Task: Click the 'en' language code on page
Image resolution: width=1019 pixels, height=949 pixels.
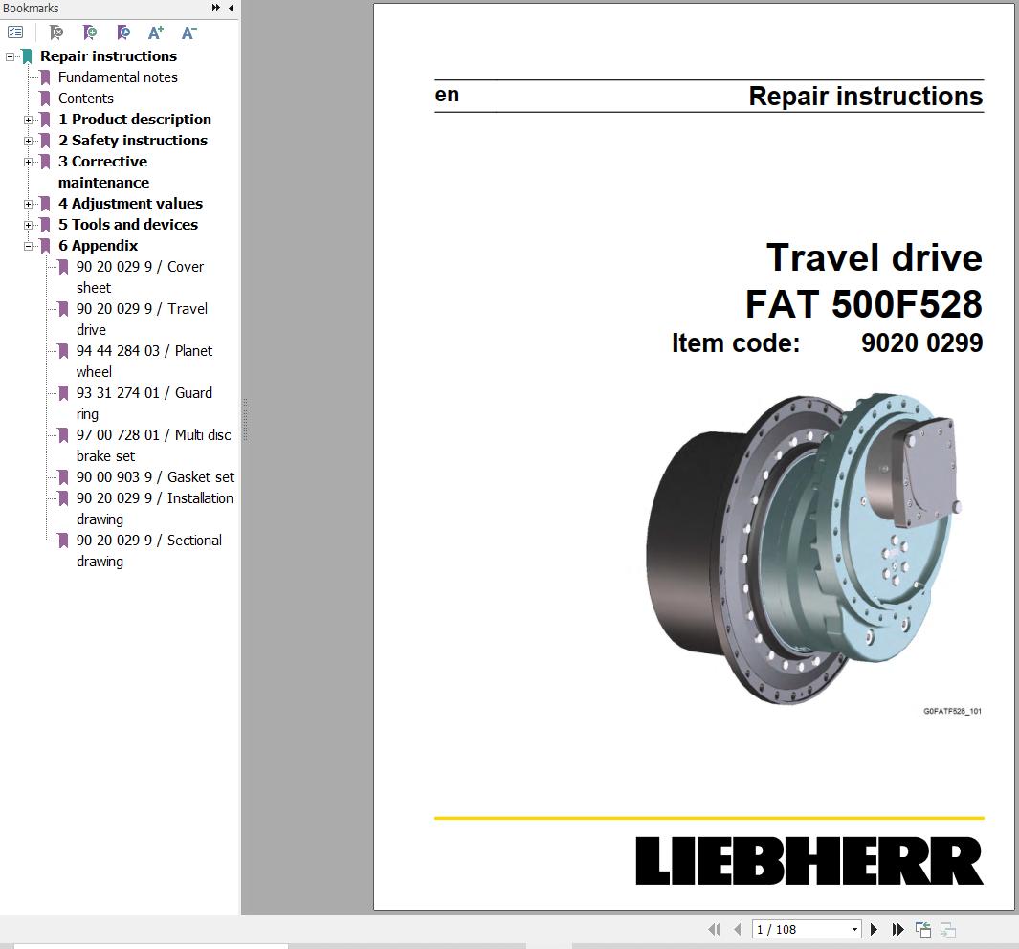Action: 447,95
